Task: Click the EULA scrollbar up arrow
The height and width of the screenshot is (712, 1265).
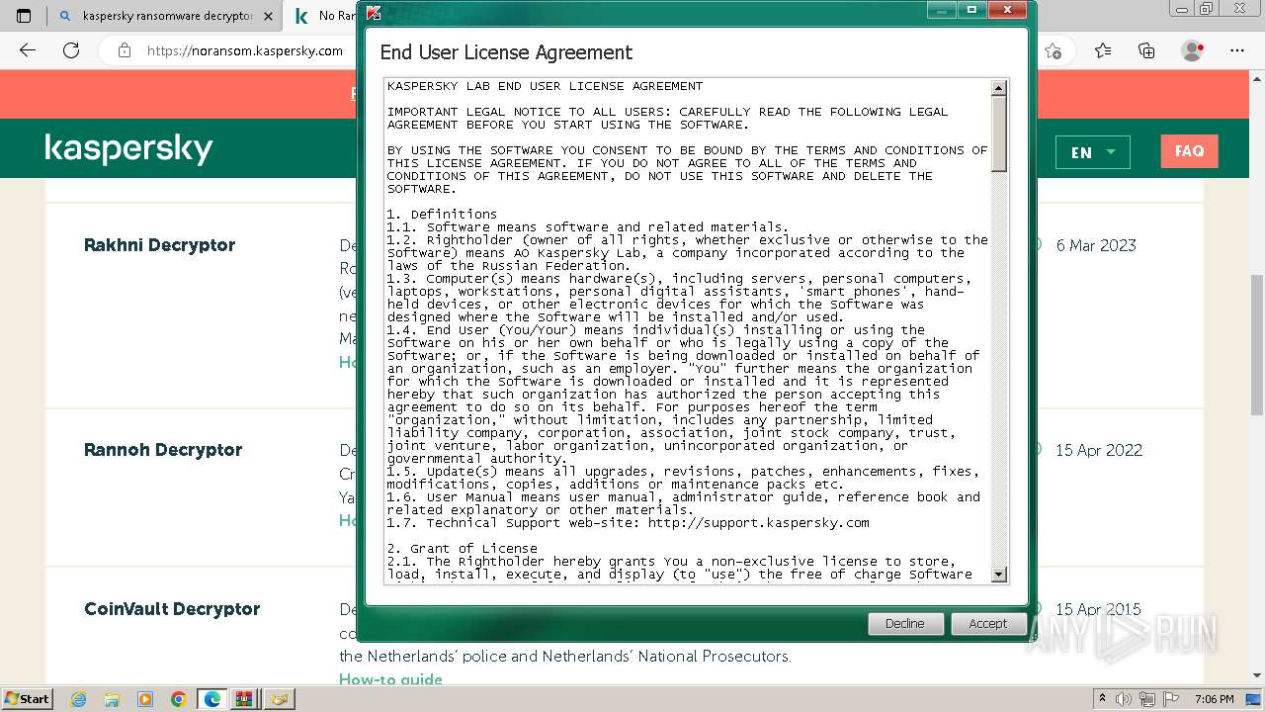Action: pos(998,88)
